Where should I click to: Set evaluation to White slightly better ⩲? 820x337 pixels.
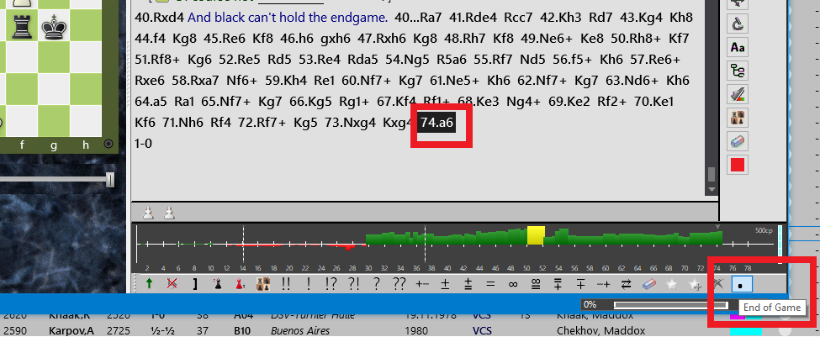pos(468,284)
